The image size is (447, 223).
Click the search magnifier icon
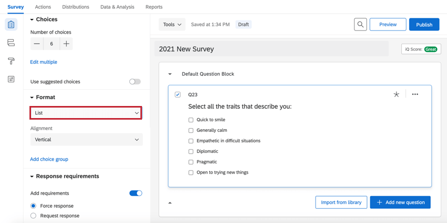pyautogui.click(x=360, y=24)
